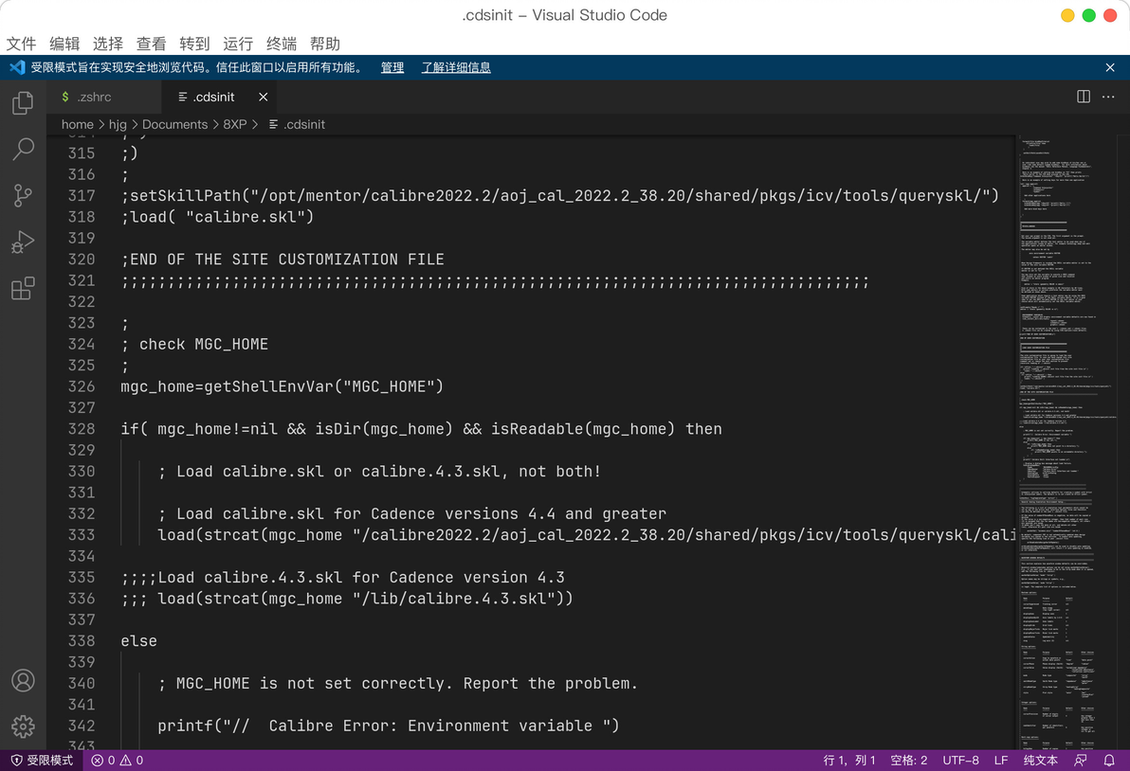Split the editor to the right
1130x771 pixels.
1084,97
